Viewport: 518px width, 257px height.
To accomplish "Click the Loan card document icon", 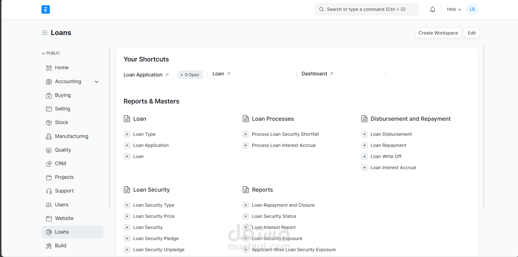I will [127, 119].
